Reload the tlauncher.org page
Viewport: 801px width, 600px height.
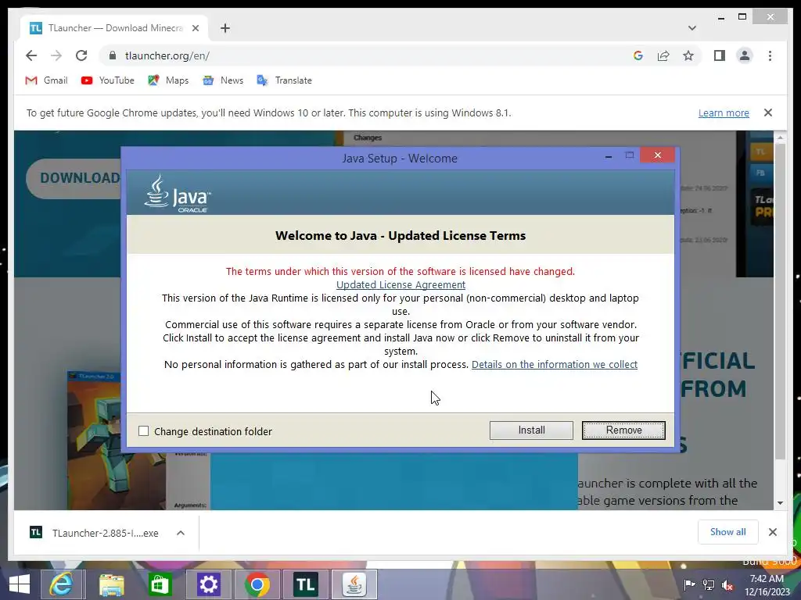tap(81, 55)
